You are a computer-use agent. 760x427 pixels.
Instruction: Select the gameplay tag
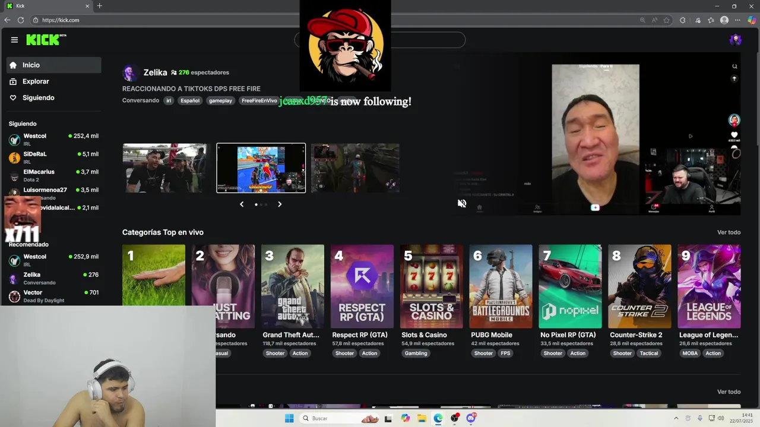(220, 100)
